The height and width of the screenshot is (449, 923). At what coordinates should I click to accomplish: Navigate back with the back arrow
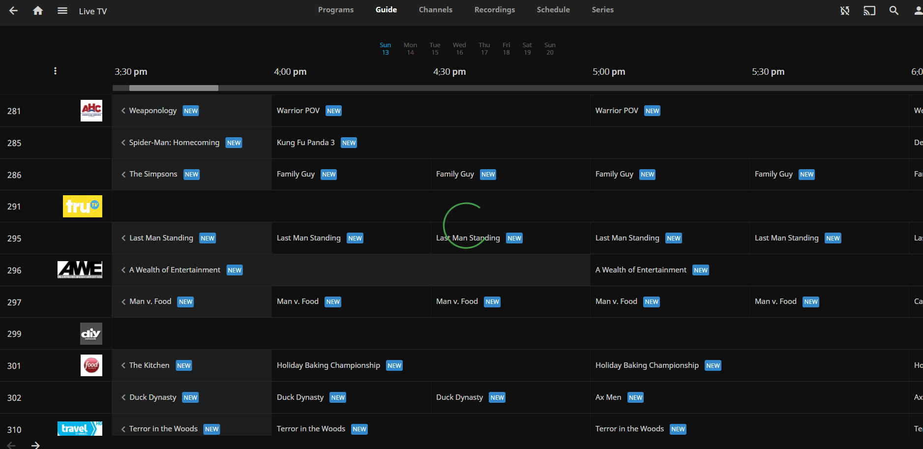[x=13, y=10]
